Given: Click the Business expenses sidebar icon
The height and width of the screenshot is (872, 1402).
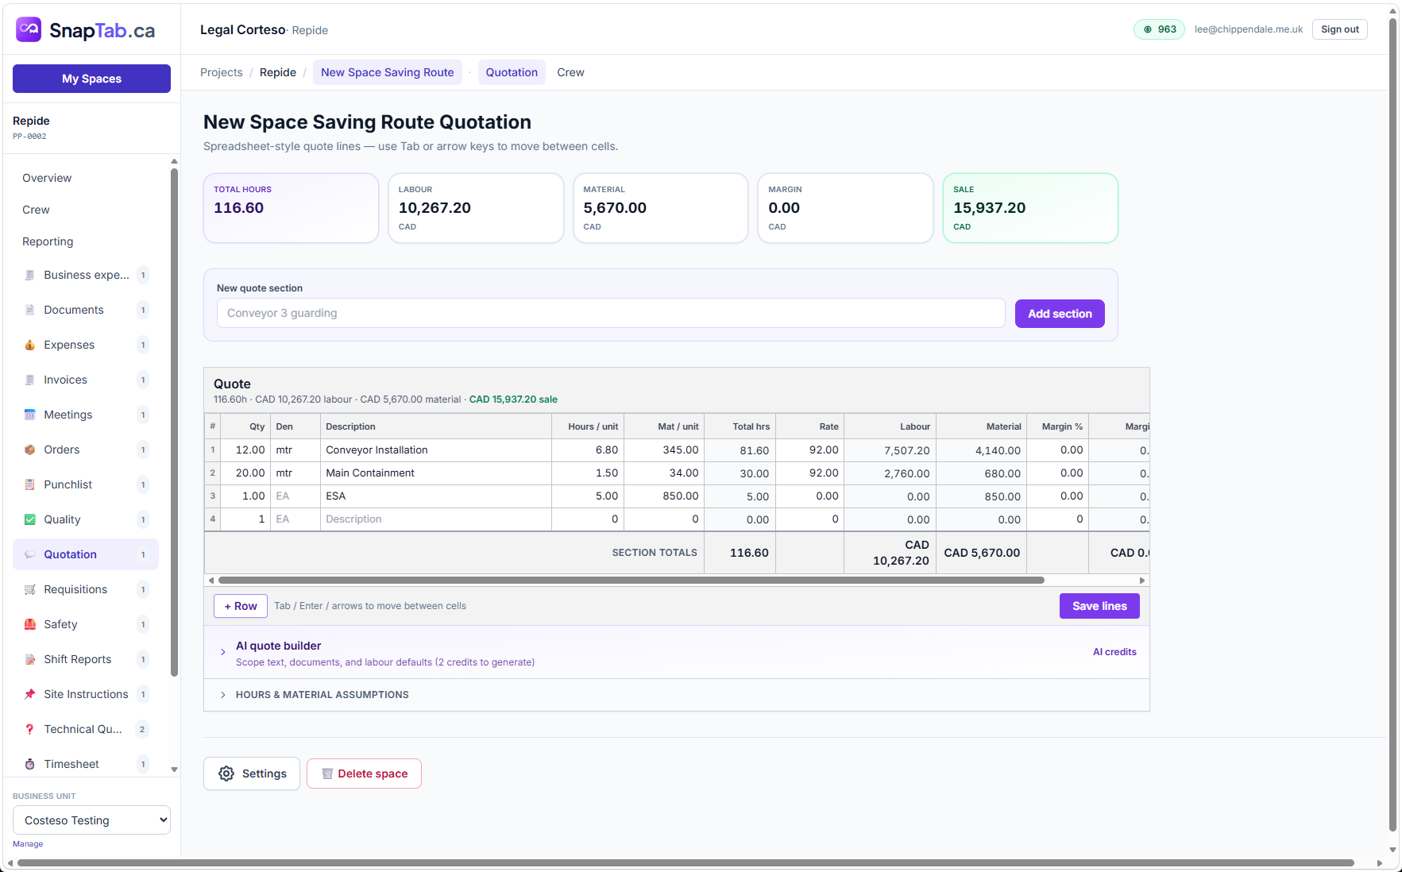Looking at the screenshot, I should tap(29, 275).
